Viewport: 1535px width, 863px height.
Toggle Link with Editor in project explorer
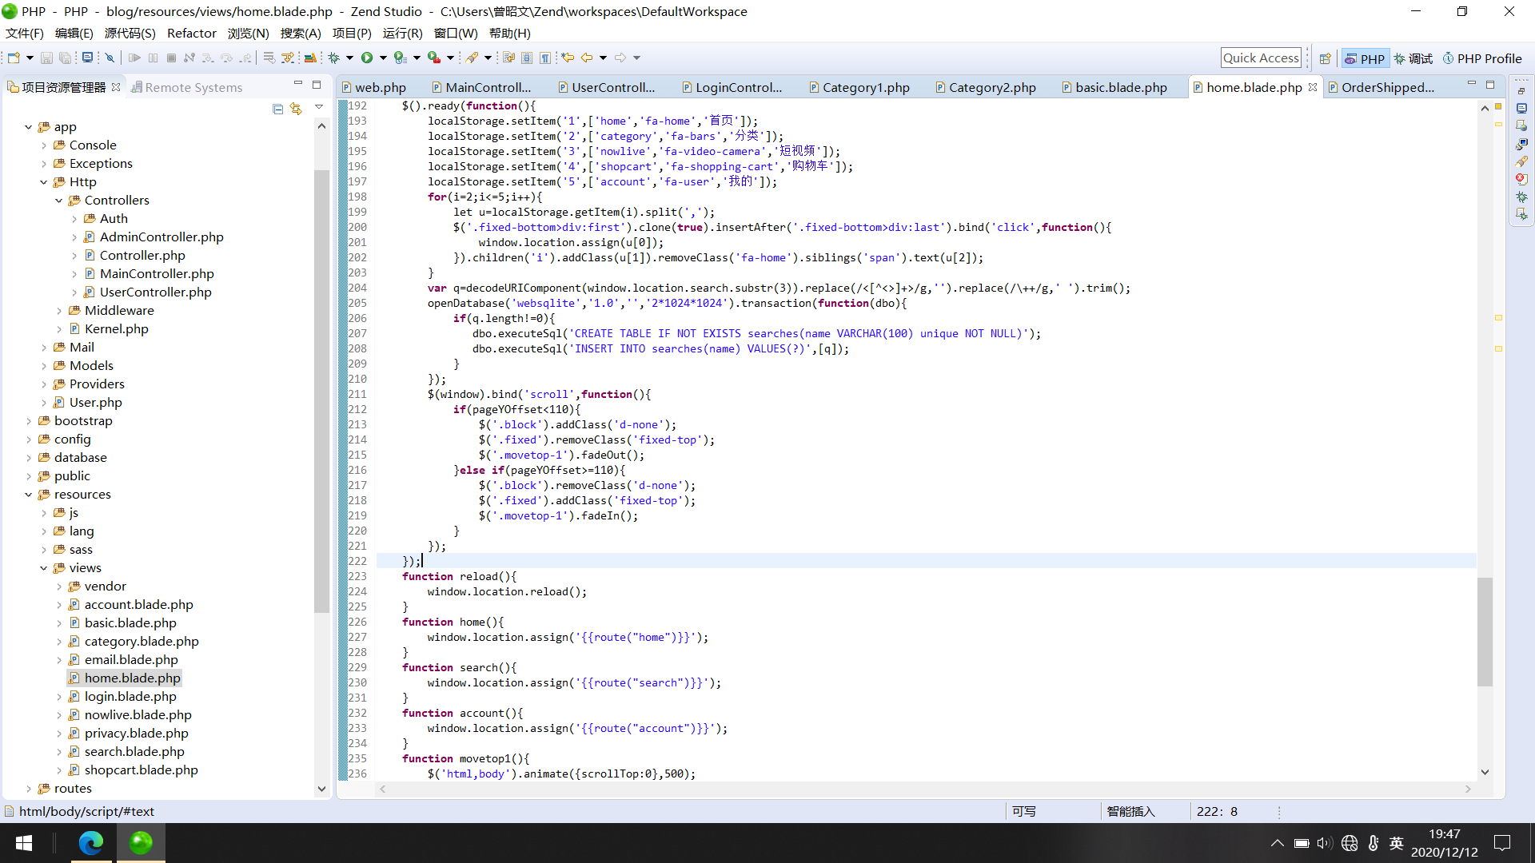pos(296,109)
